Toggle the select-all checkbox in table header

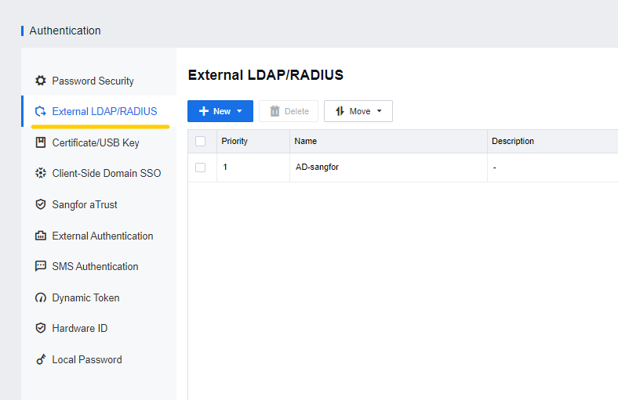pyautogui.click(x=200, y=141)
